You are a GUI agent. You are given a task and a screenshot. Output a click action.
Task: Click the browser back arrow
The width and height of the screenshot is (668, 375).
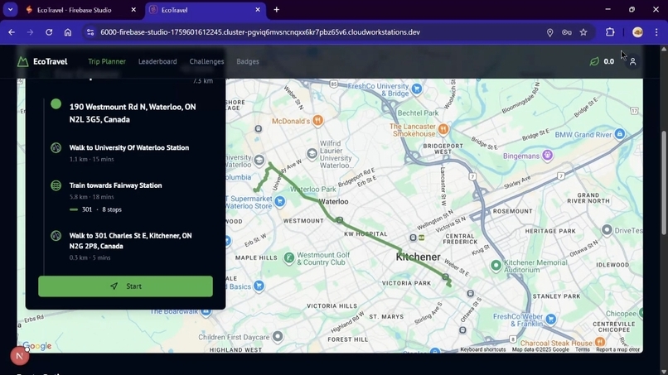(x=12, y=32)
